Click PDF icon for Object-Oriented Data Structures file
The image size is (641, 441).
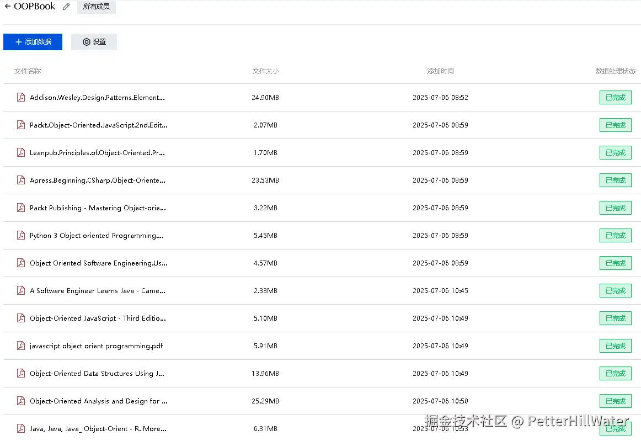click(21, 373)
